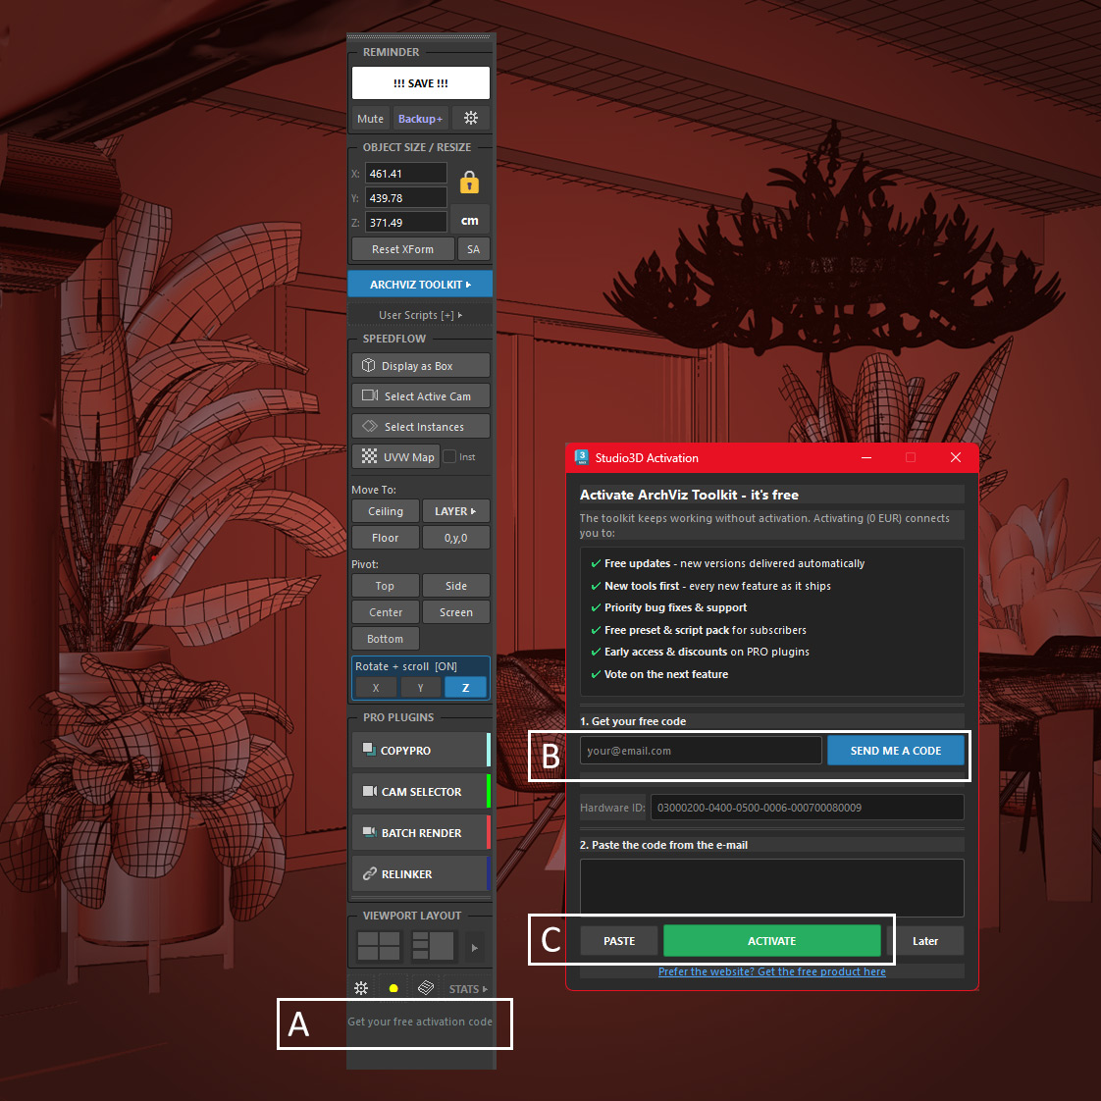Click the green ACTIVATE button
1101x1101 pixels.
pyautogui.click(x=771, y=941)
